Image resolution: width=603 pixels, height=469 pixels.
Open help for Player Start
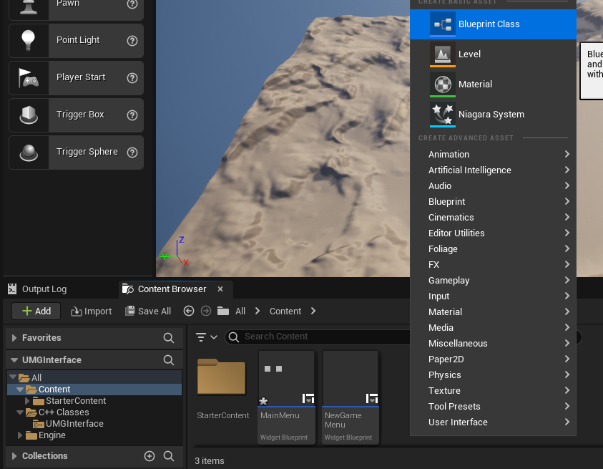(x=132, y=78)
